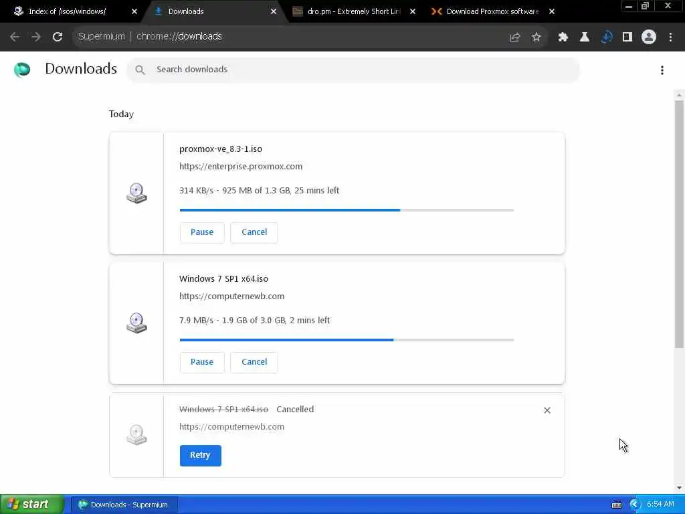
Task: Click the cancelled Windows 7 disc icon
Action: [x=136, y=435]
